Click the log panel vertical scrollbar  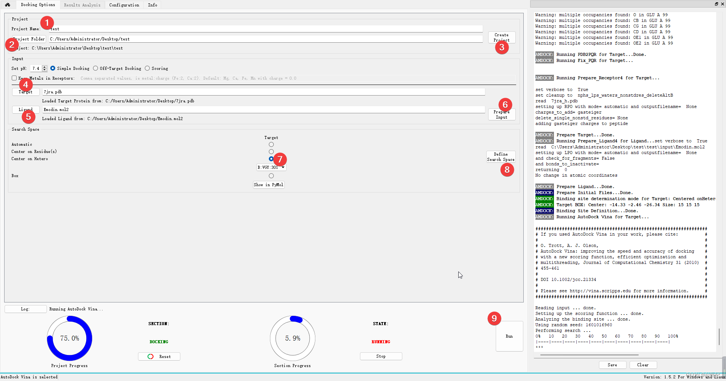[x=719, y=336]
